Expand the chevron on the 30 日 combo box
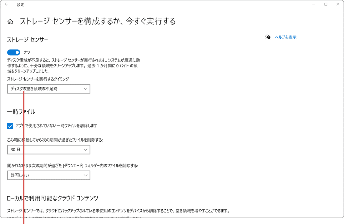This screenshot has width=344, height=224. coord(85,149)
